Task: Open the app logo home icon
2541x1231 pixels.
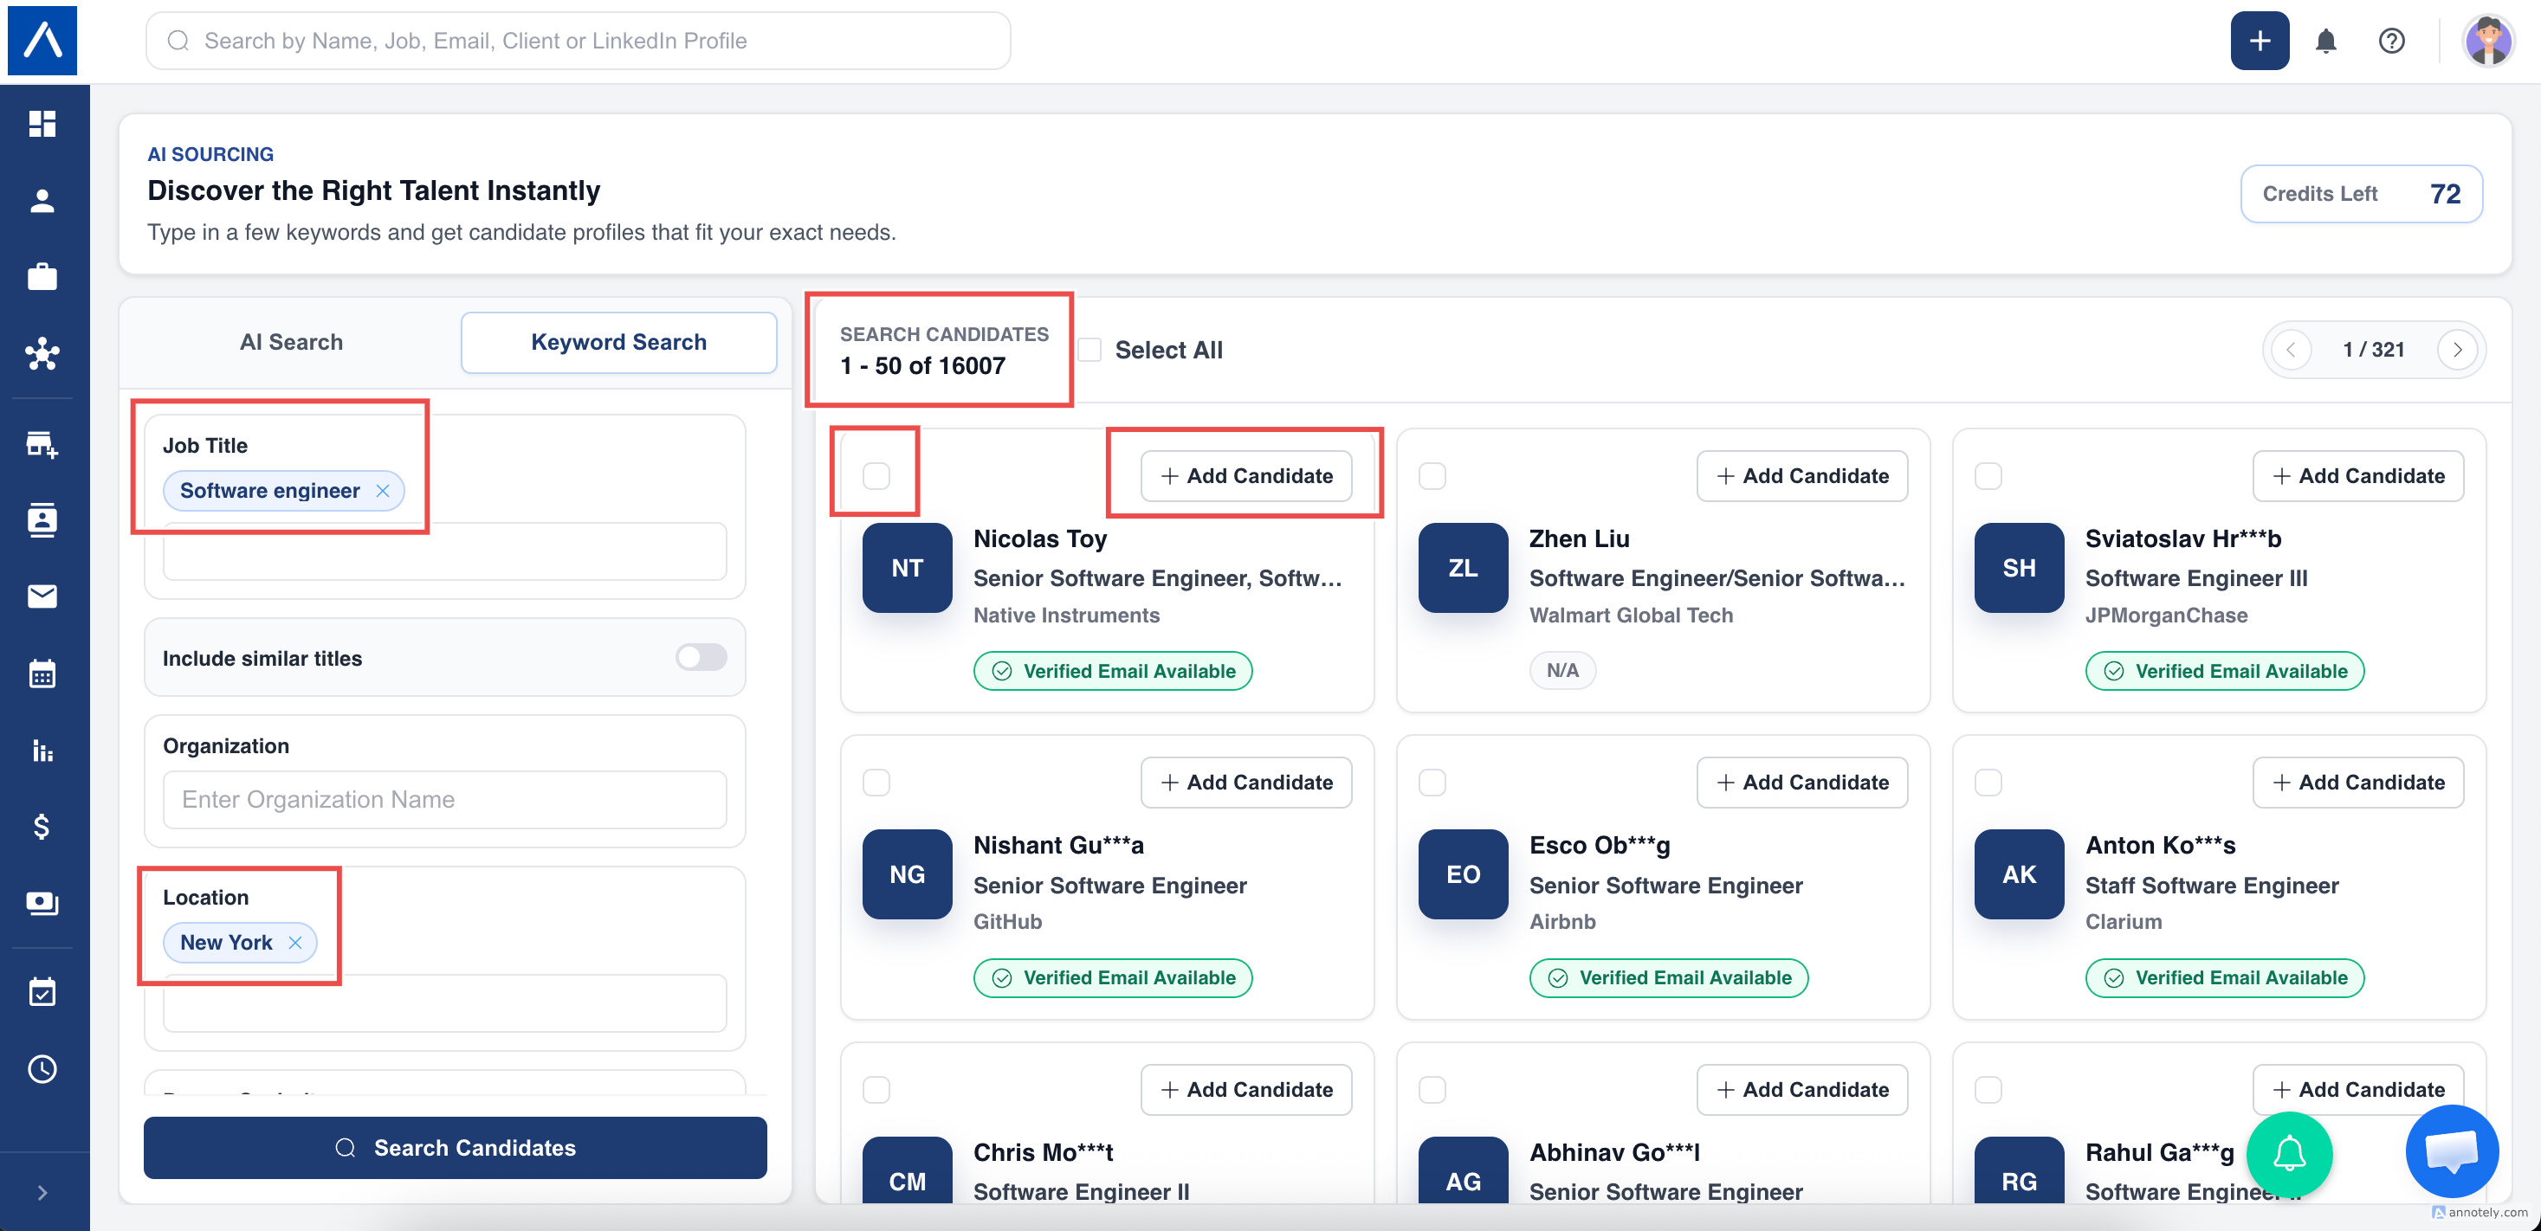Action: 42,41
